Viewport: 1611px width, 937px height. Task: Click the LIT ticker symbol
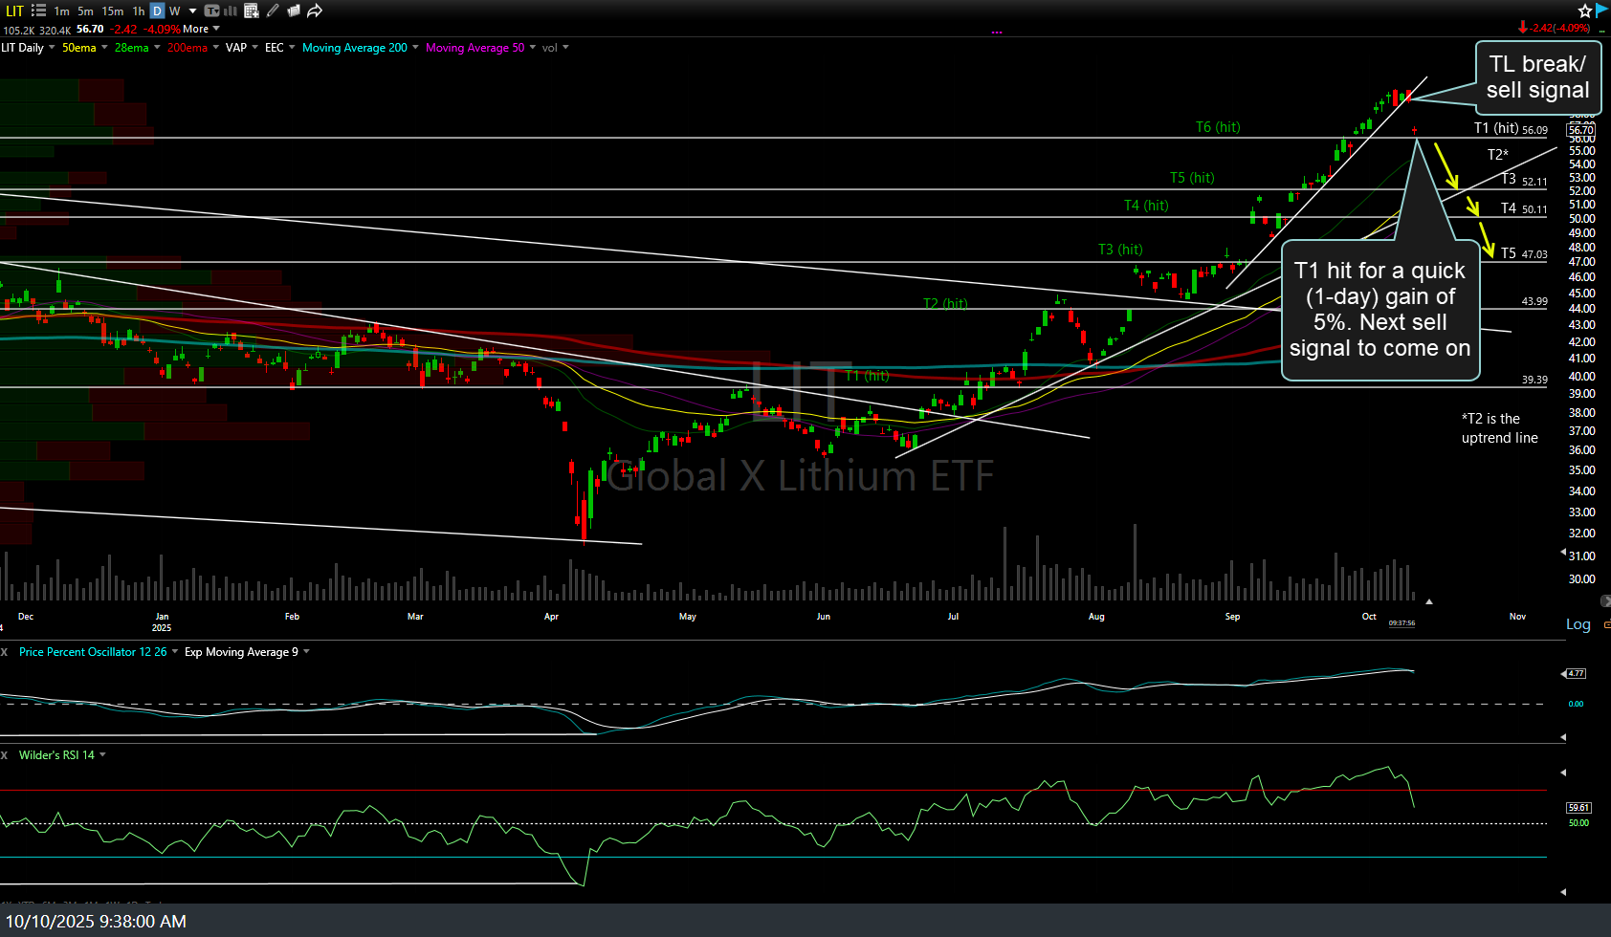(x=14, y=11)
